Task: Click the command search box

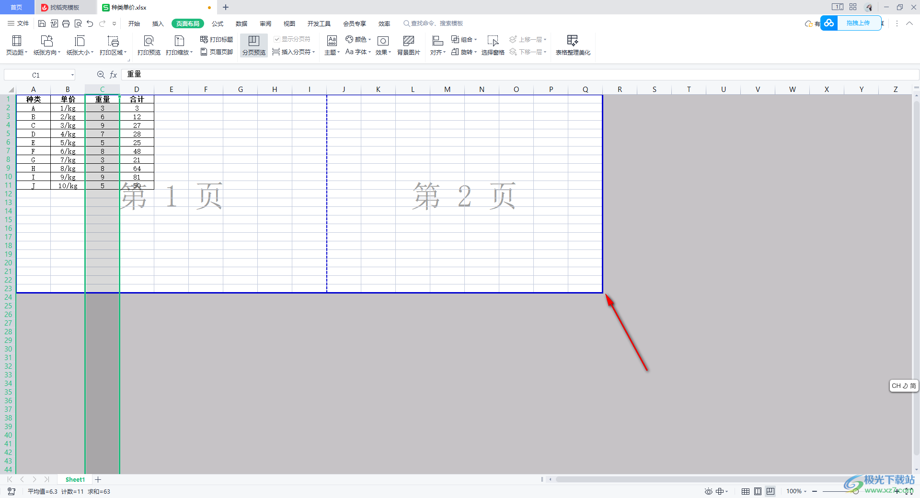Action: 434,23
